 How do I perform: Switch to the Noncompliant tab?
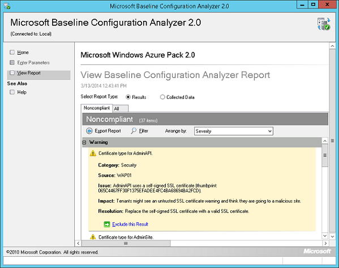pyautogui.click(x=97, y=108)
